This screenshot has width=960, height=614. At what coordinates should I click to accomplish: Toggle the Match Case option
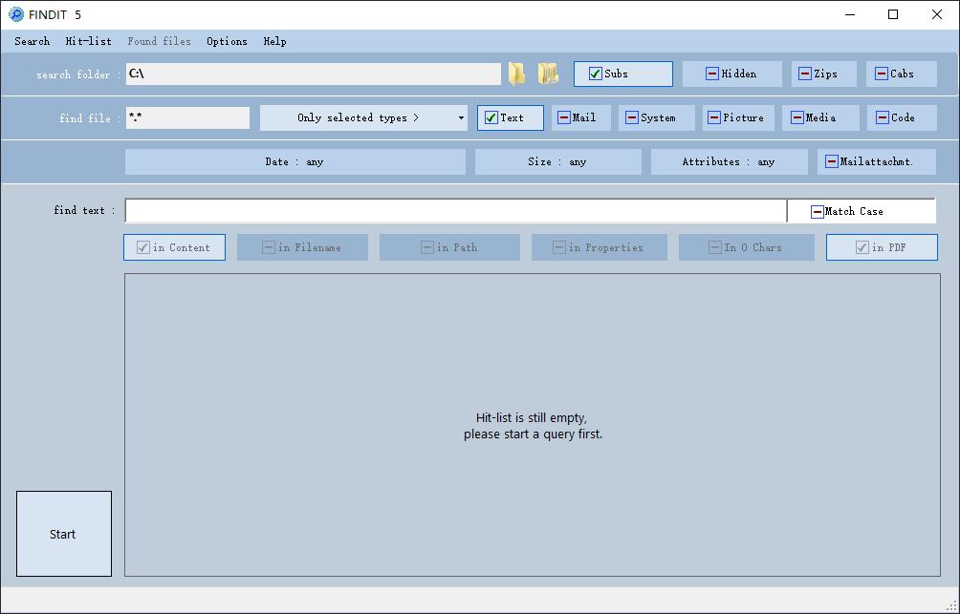tap(861, 212)
